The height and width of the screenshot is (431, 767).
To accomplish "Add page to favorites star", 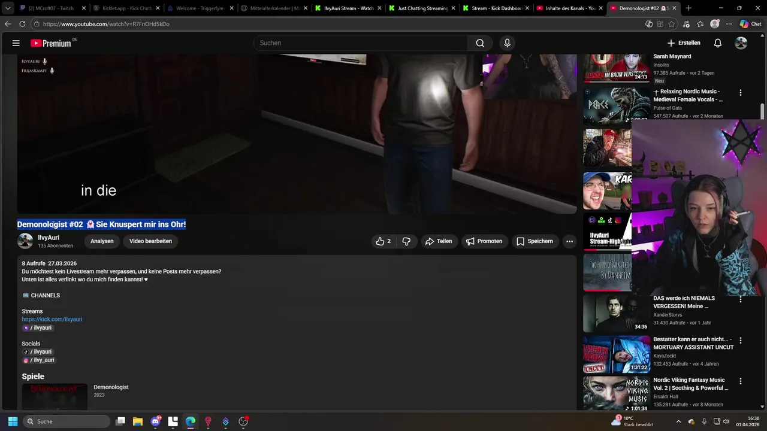I will tap(672, 24).
